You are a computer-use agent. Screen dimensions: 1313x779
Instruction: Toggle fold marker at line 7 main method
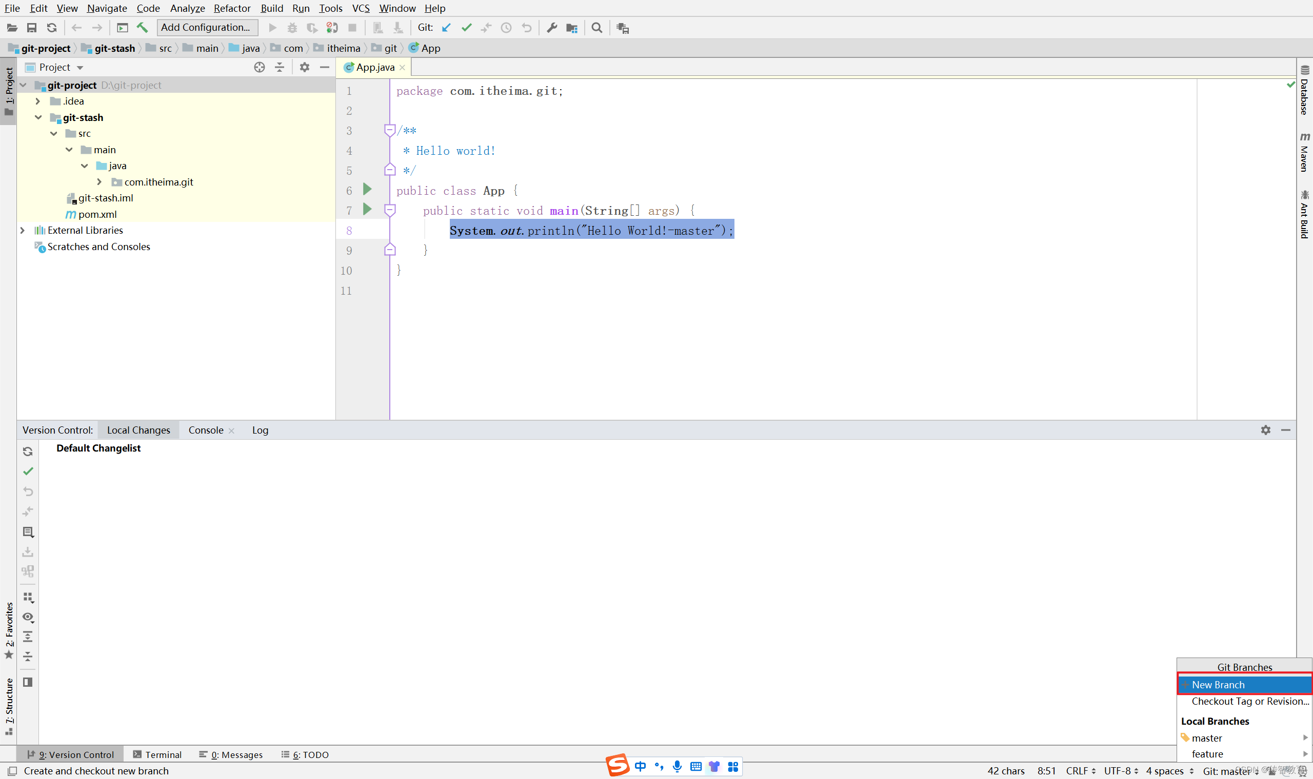[x=390, y=210]
